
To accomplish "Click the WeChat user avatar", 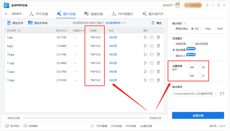I will [x=178, y=5].
